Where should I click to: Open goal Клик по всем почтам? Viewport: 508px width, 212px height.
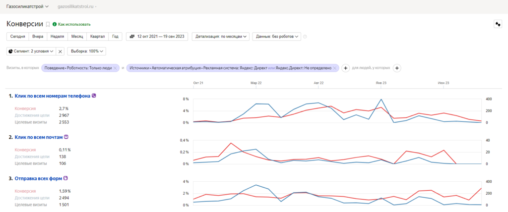click(38, 137)
